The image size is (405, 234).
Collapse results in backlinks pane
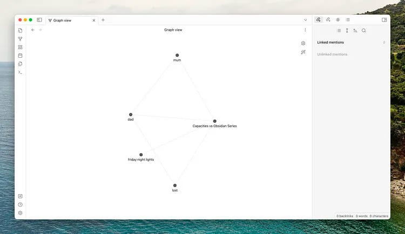[x=339, y=30]
